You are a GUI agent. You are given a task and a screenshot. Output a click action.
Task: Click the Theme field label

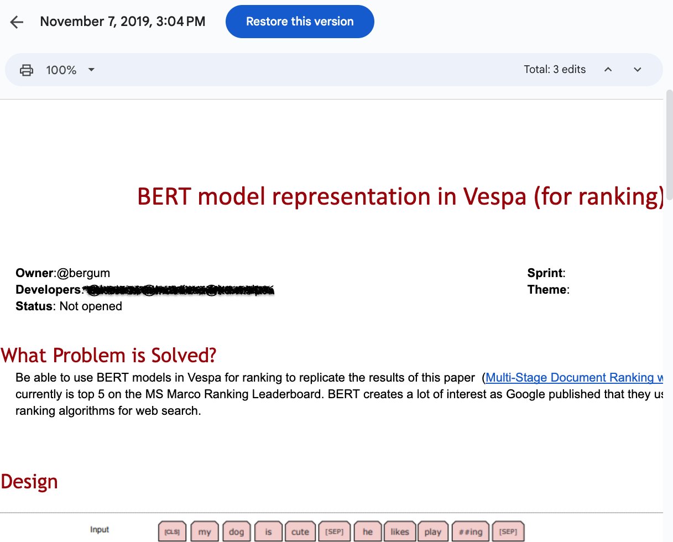click(549, 290)
